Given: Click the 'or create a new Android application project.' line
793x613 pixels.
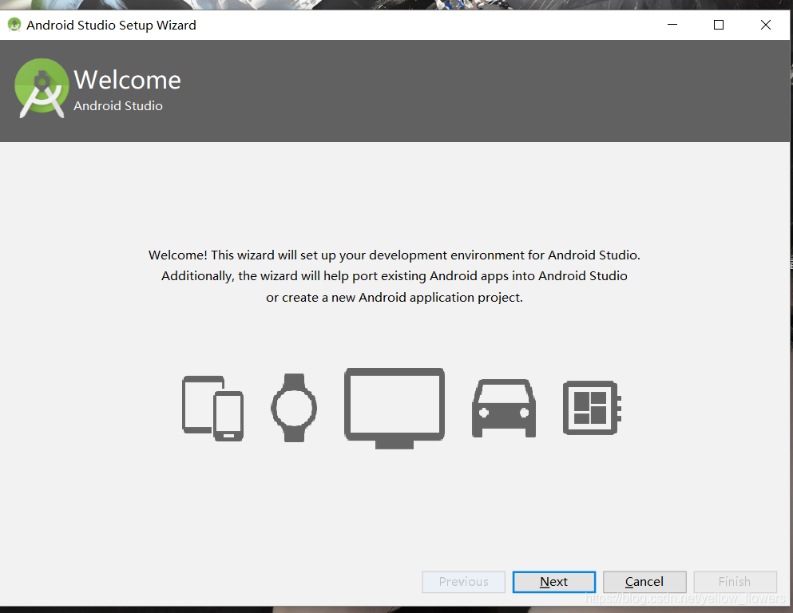Looking at the screenshot, I should 395,298.
